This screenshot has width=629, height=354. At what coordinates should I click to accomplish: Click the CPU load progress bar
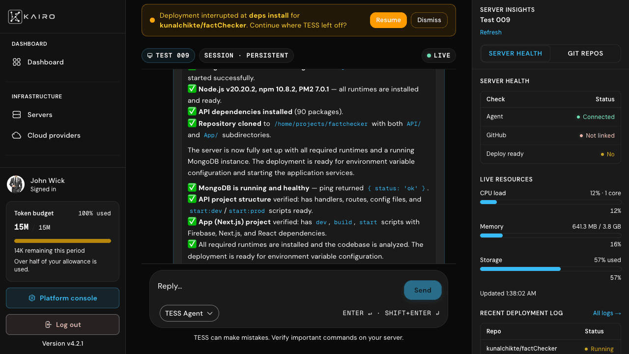(x=550, y=202)
